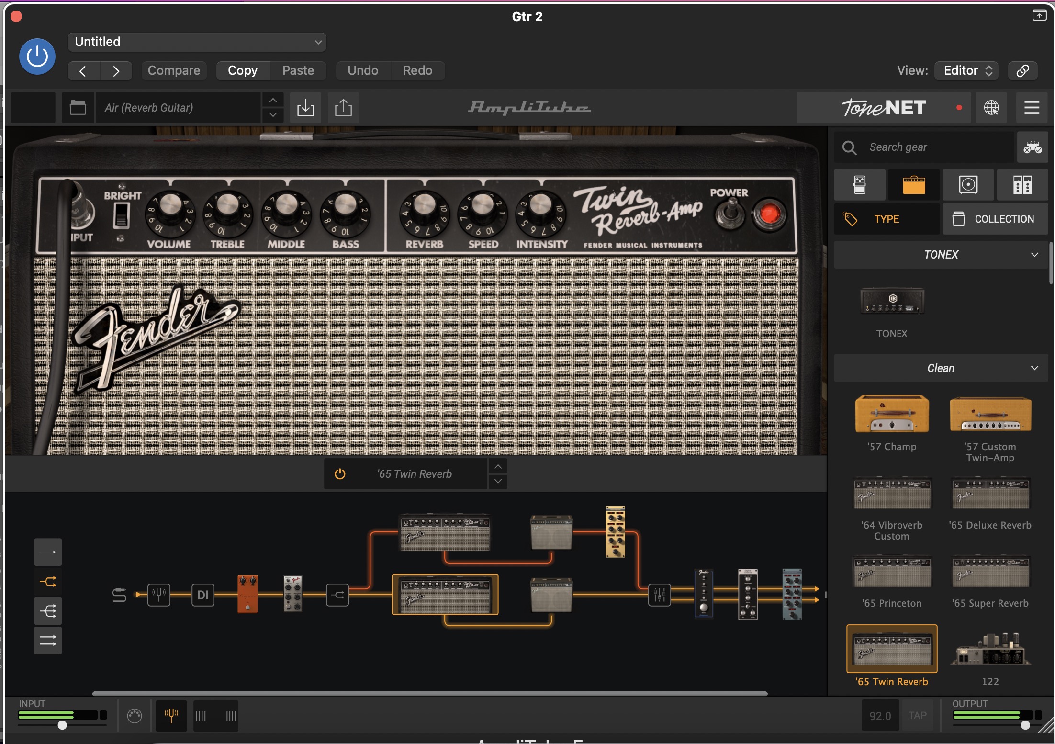Click the save preset download icon
This screenshot has height=744, width=1055.
[x=305, y=108]
